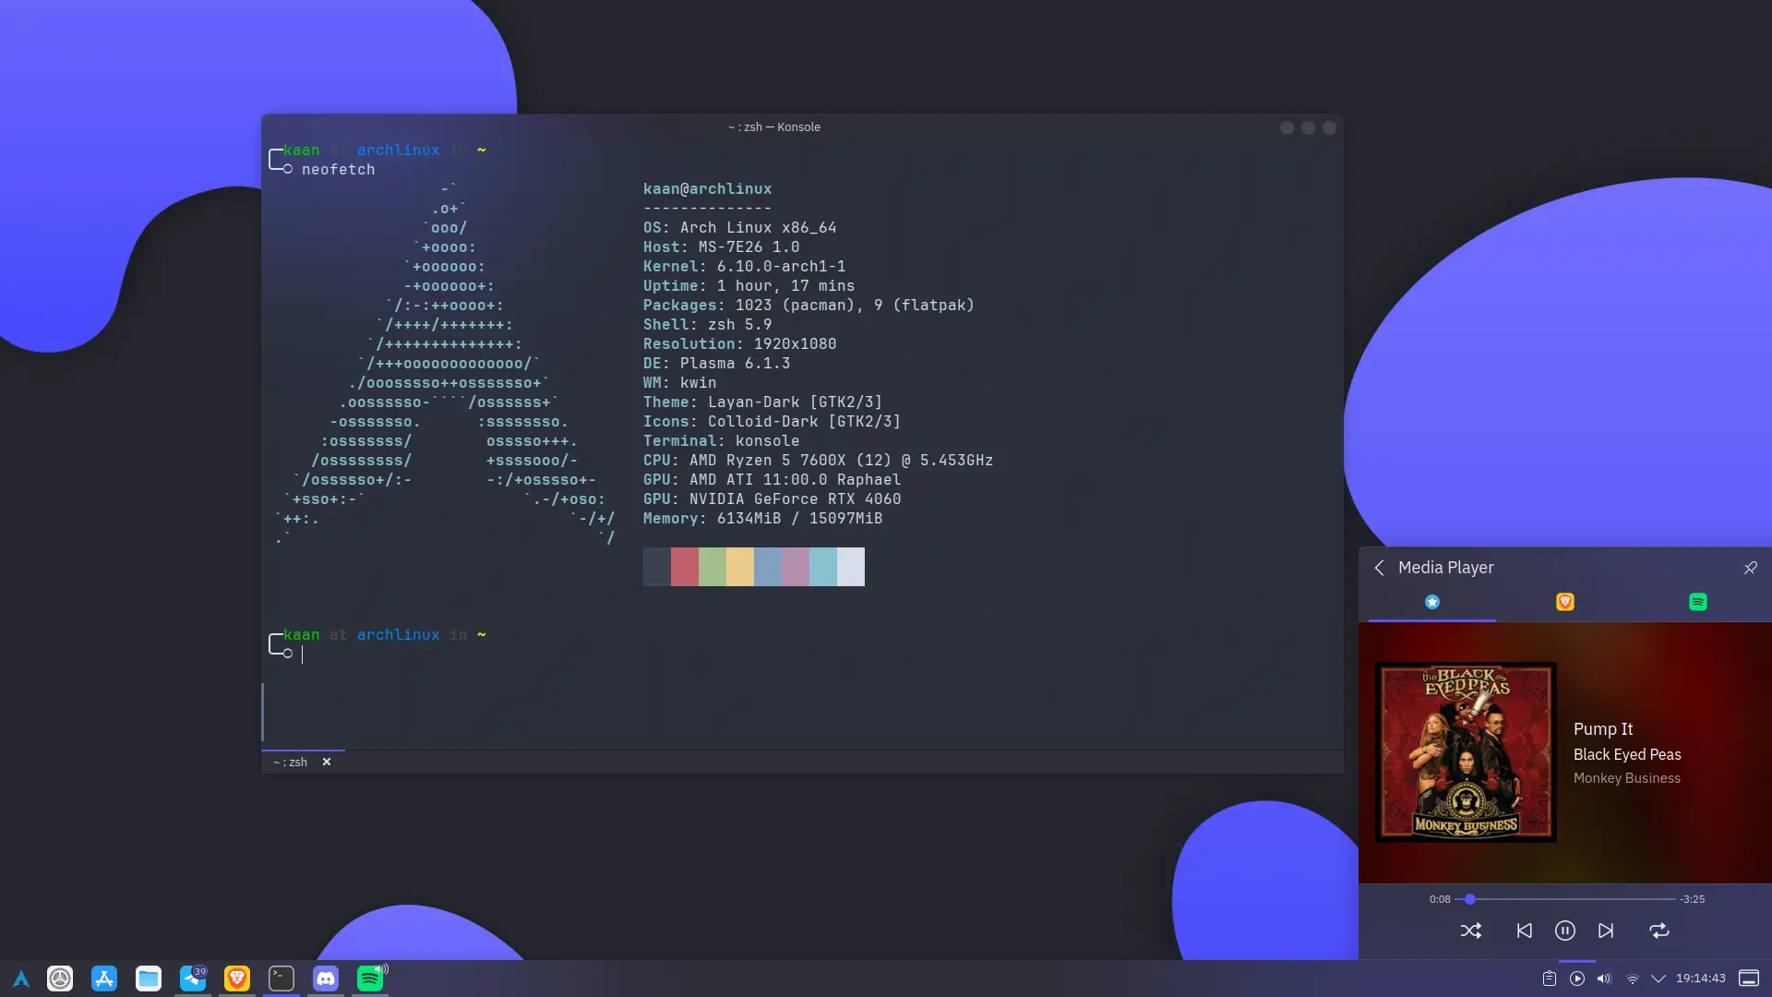
Task: Select the Brave player tab
Action: click(x=1565, y=602)
